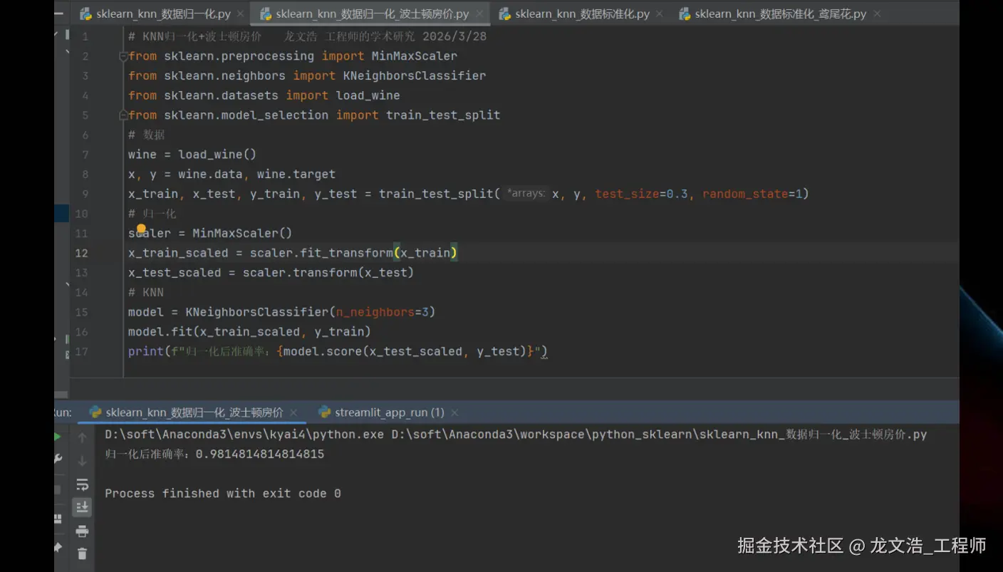Open sklearn_knn_数据归一化.py editor tab

click(164, 14)
